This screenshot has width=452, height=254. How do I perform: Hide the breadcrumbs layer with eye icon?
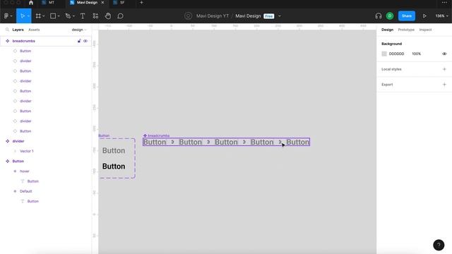(x=85, y=41)
